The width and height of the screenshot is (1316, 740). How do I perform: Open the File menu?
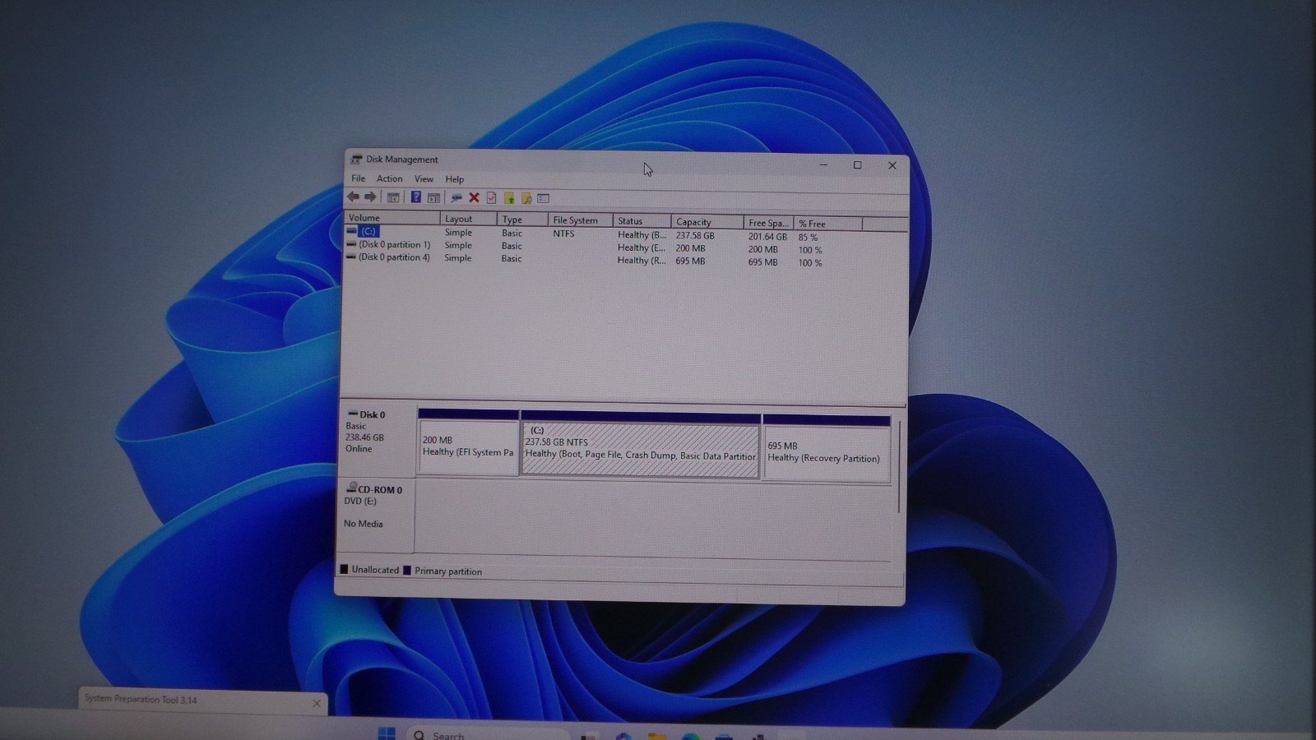coord(358,178)
